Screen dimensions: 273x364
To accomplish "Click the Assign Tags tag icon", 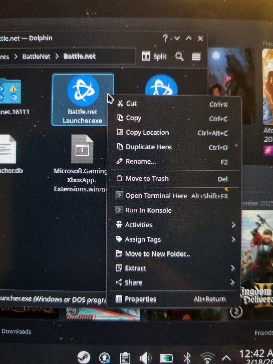I will (119, 239).
